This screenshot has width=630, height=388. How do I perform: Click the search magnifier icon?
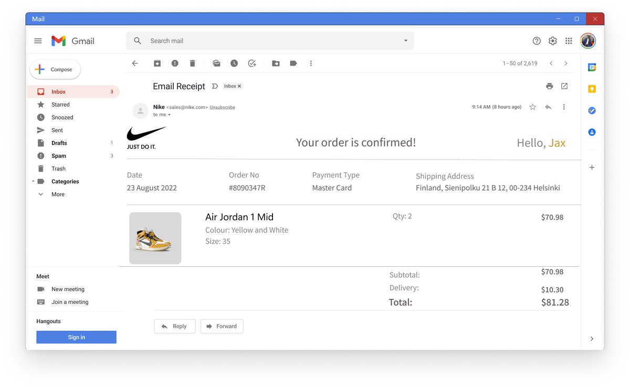coord(138,41)
